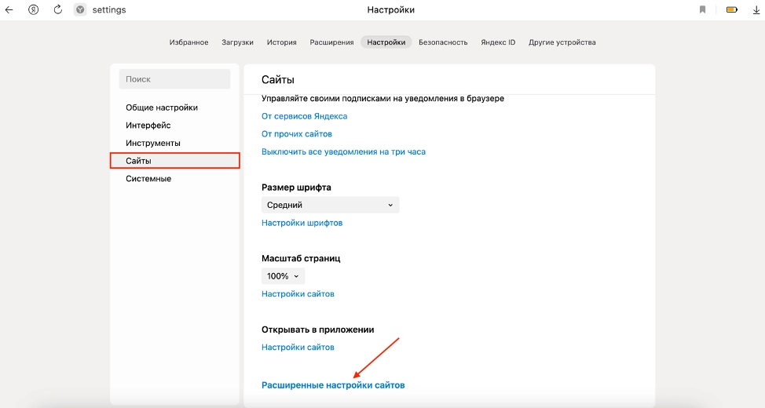Open Настройки сайтов under Масштаб страниц
The image size is (765, 408).
coord(298,294)
